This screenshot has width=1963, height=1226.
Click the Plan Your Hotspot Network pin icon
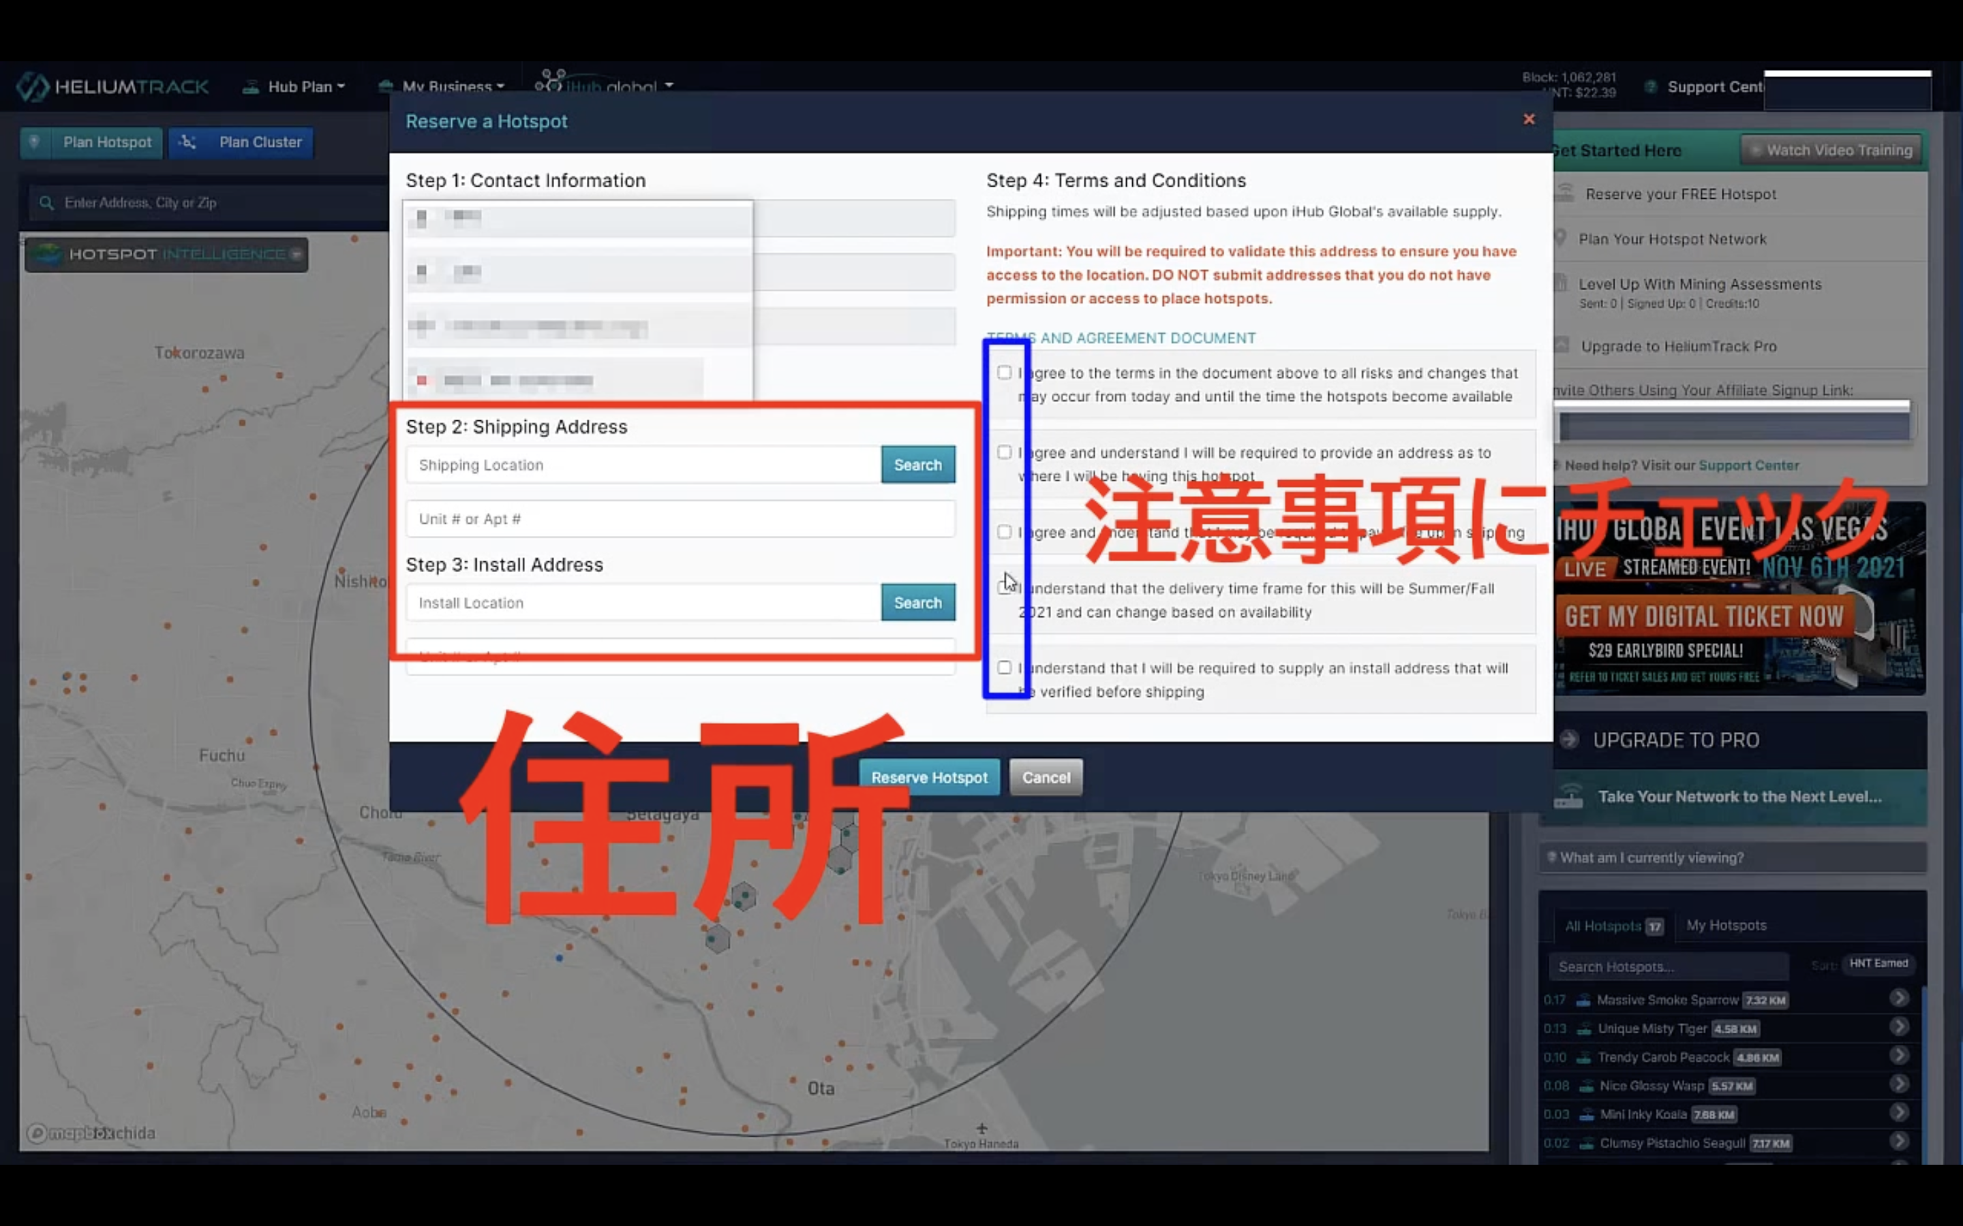(x=1560, y=238)
